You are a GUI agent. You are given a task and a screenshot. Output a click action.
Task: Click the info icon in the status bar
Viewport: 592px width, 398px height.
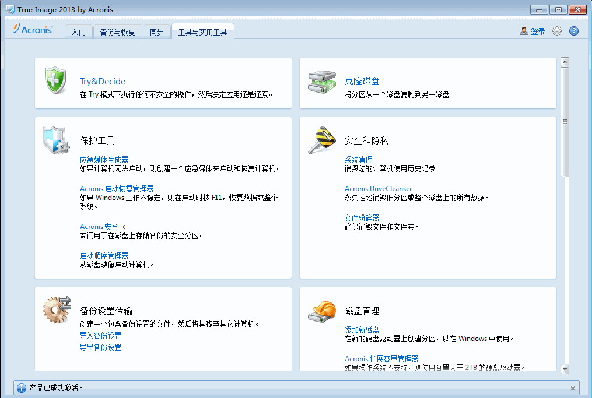coord(22,388)
